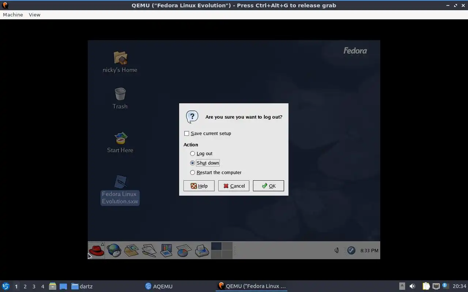Click the 8:33 PM Fedora panel clock
468x292 pixels.
369,250
